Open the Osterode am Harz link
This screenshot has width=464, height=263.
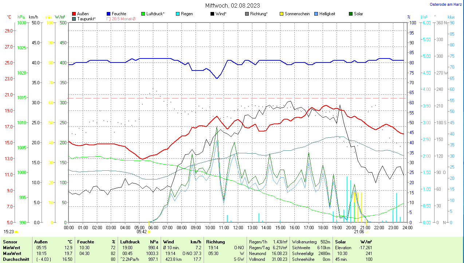(446, 4)
